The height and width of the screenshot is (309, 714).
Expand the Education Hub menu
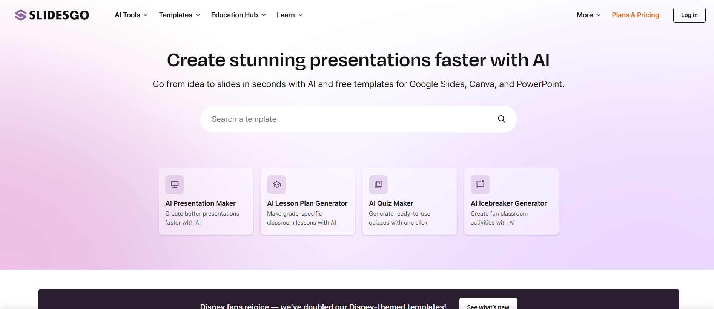coord(238,15)
